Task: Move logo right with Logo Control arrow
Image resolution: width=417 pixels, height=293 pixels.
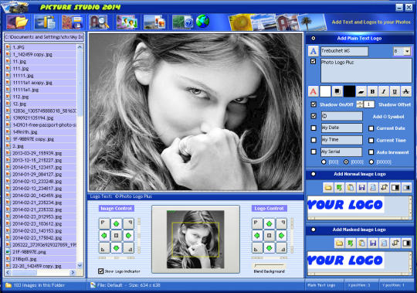Action: 281,236
